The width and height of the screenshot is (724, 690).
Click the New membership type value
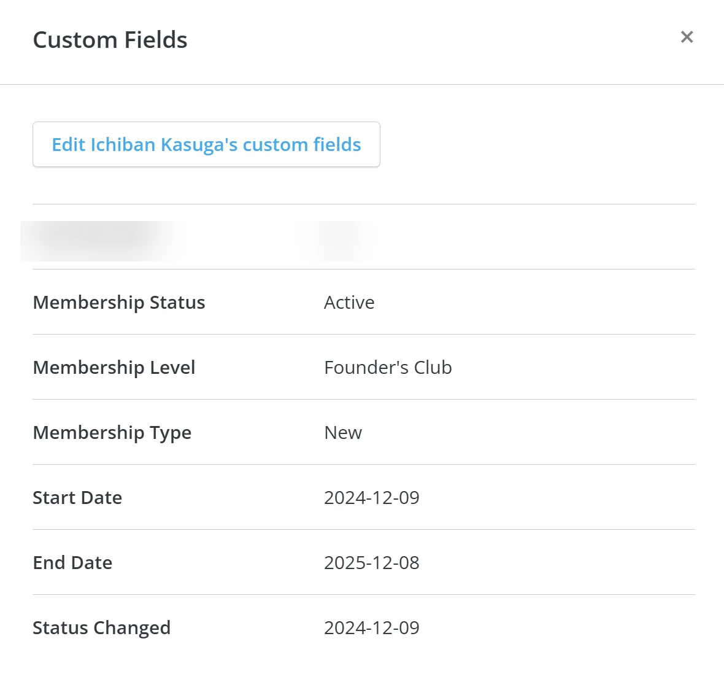[342, 432]
